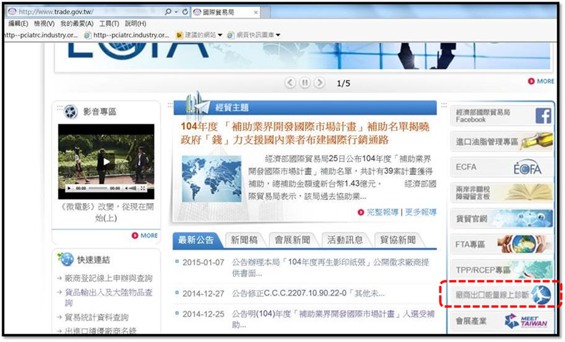Play the embedded micro-film video

point(106,161)
